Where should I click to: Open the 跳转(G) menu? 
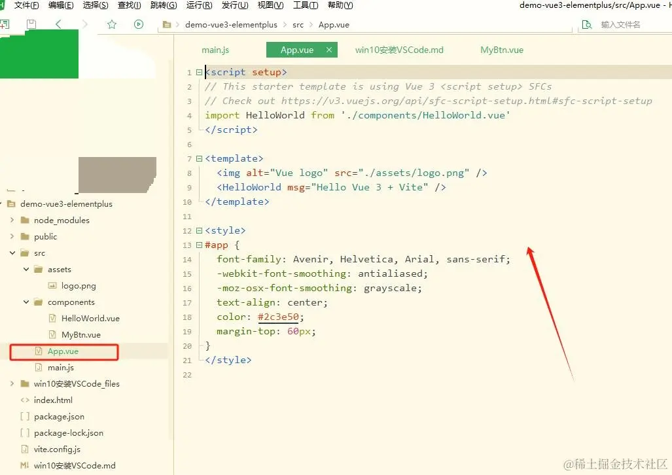point(164,5)
